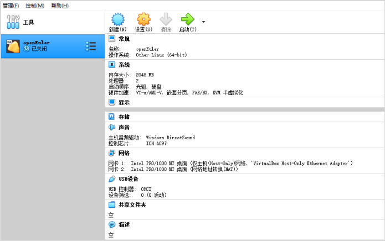385x241 pixels.
Task: Select the openEuler VM icon in list
Action: [13, 46]
